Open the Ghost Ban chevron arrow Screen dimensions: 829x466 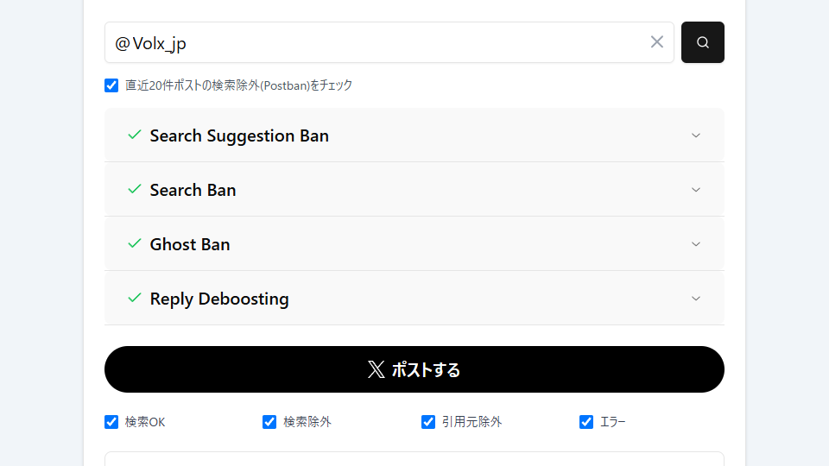tap(696, 244)
